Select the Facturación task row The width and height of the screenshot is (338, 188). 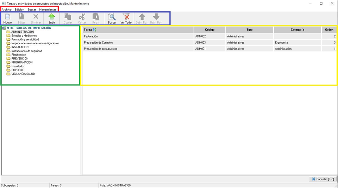point(91,36)
